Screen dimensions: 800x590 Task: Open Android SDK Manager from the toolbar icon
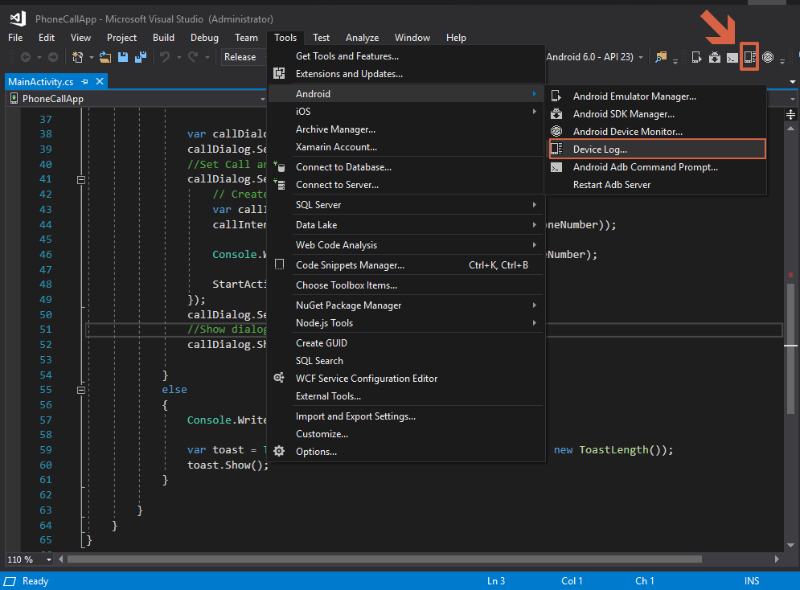[714, 57]
